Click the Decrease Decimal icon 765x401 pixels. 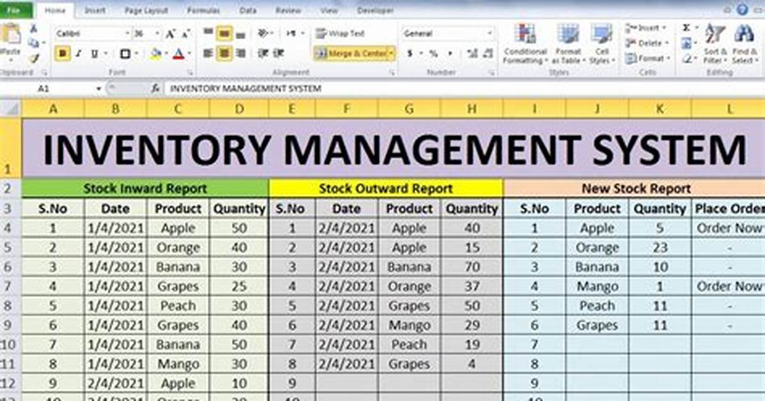tap(488, 54)
